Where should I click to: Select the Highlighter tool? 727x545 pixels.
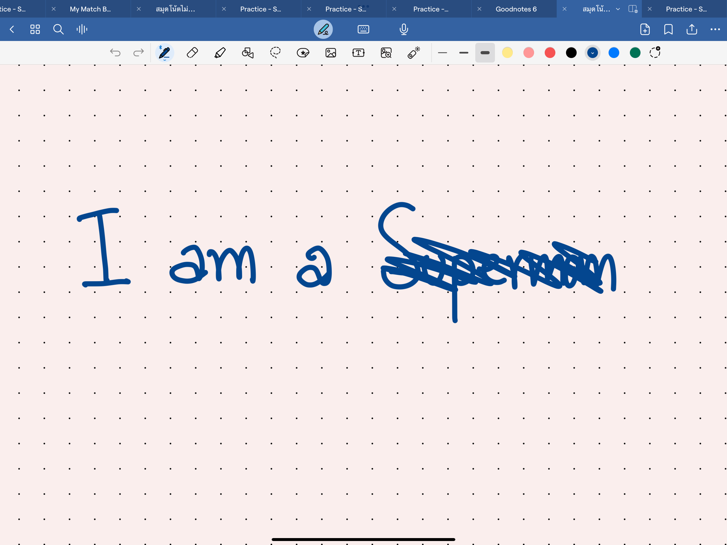(x=220, y=53)
